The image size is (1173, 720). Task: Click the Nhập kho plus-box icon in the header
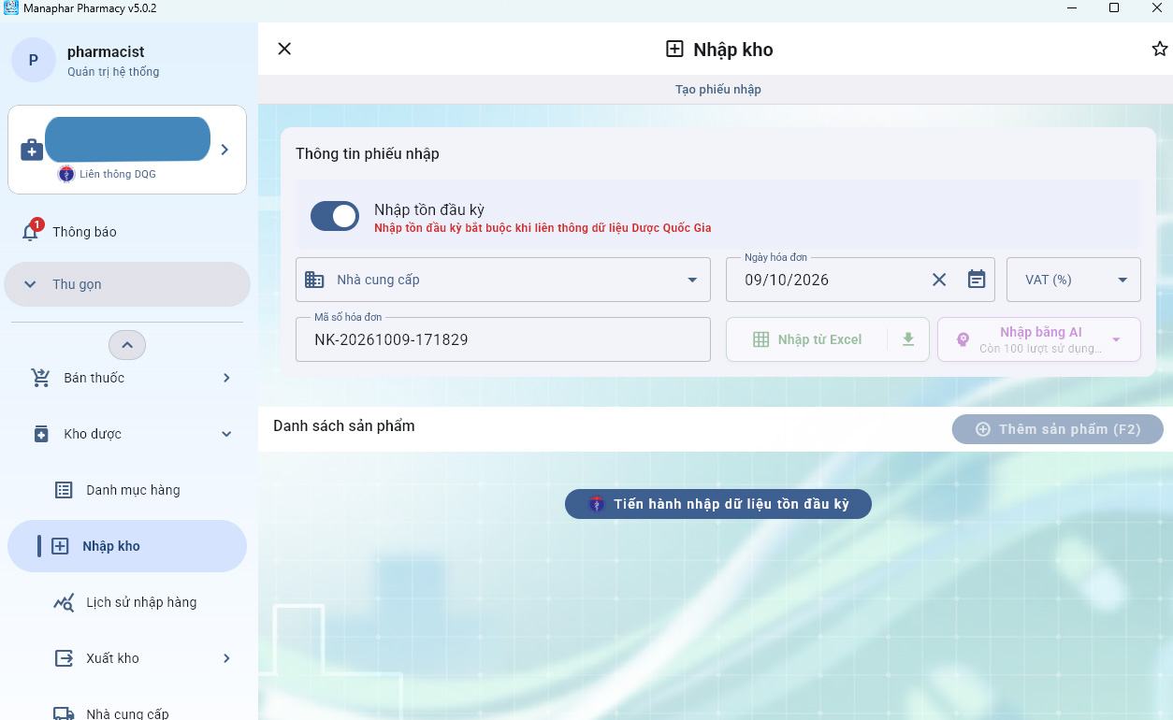674,49
